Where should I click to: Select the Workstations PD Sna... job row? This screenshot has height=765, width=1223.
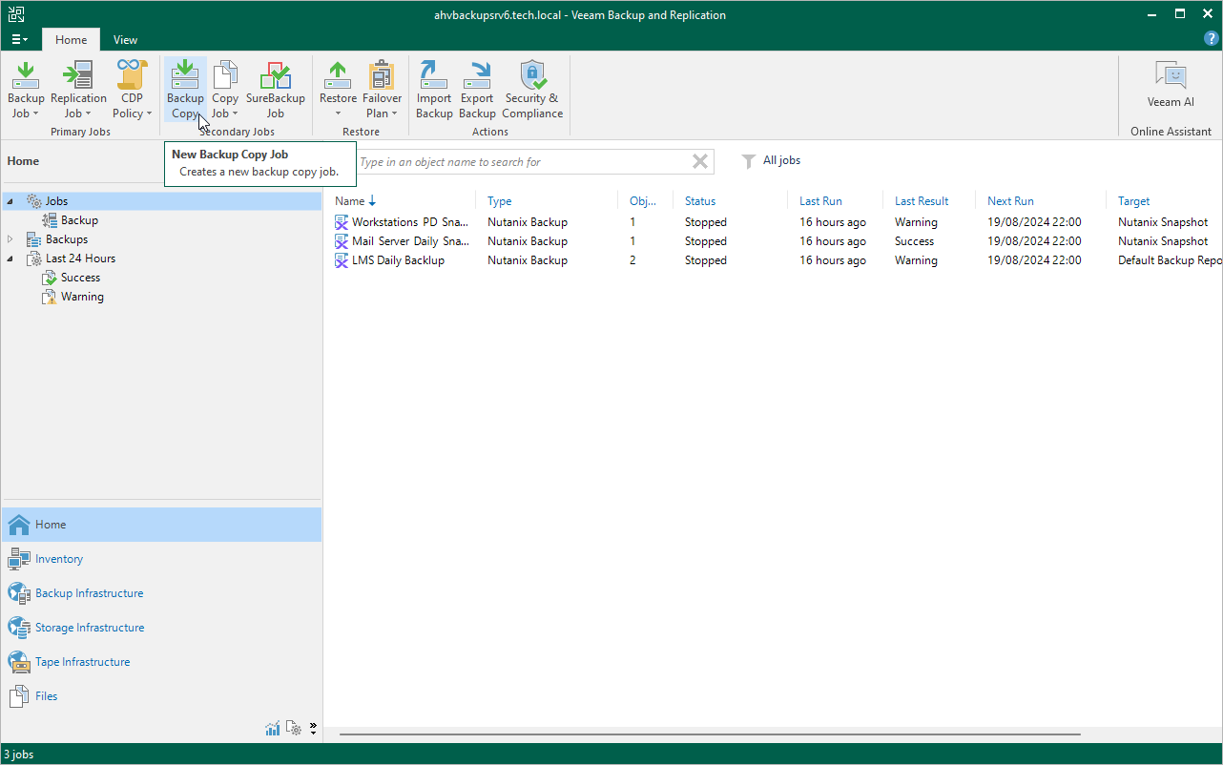coord(774,222)
